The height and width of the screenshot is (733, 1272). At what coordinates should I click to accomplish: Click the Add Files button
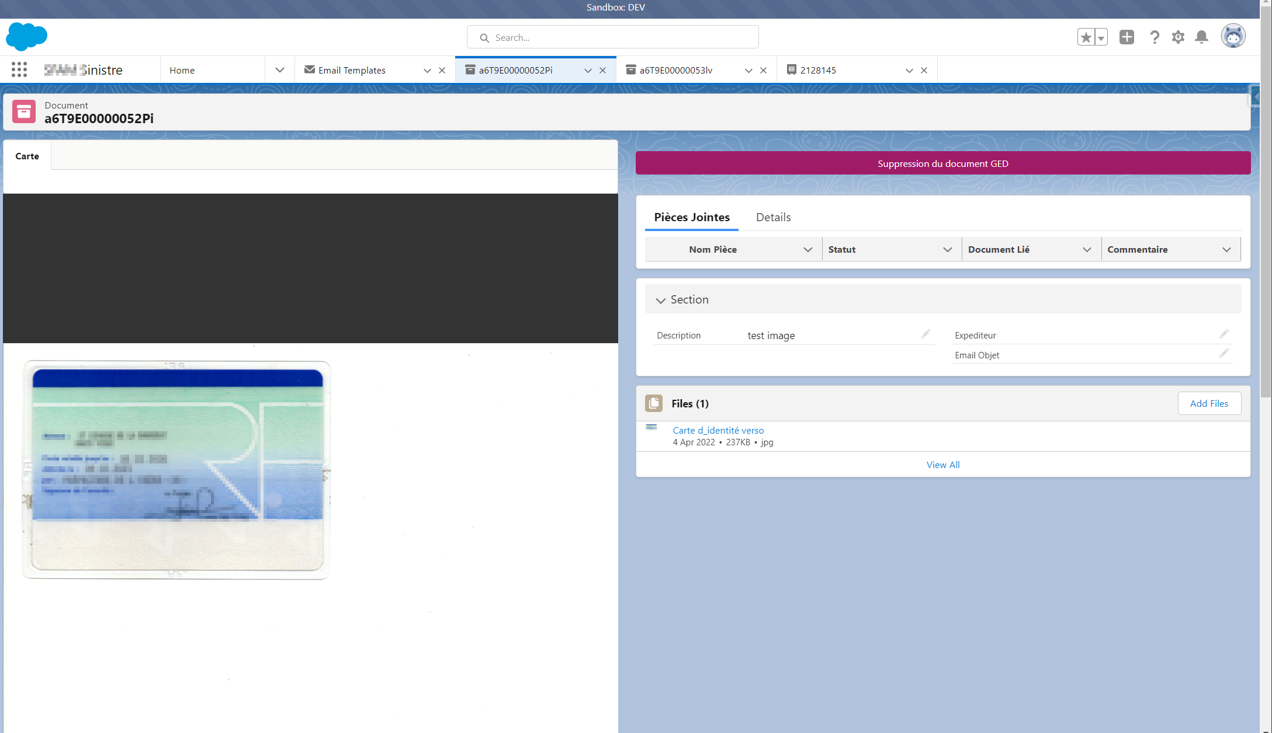(1209, 403)
